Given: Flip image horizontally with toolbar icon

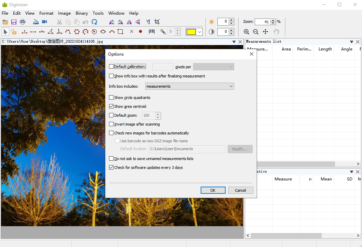Looking at the screenshot, I should pyautogui.click(x=129, y=22).
